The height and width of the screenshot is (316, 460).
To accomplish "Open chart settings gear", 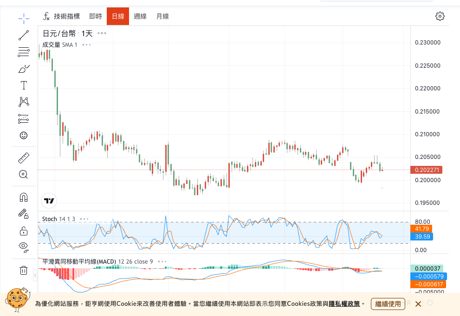I will (440, 16).
